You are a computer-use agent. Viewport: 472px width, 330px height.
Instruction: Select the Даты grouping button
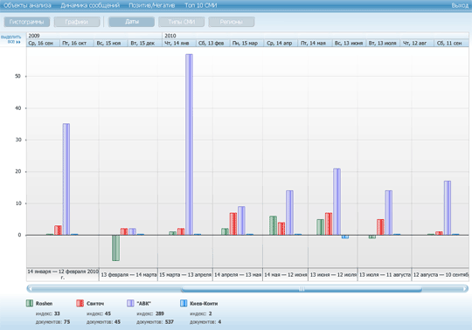131,22
